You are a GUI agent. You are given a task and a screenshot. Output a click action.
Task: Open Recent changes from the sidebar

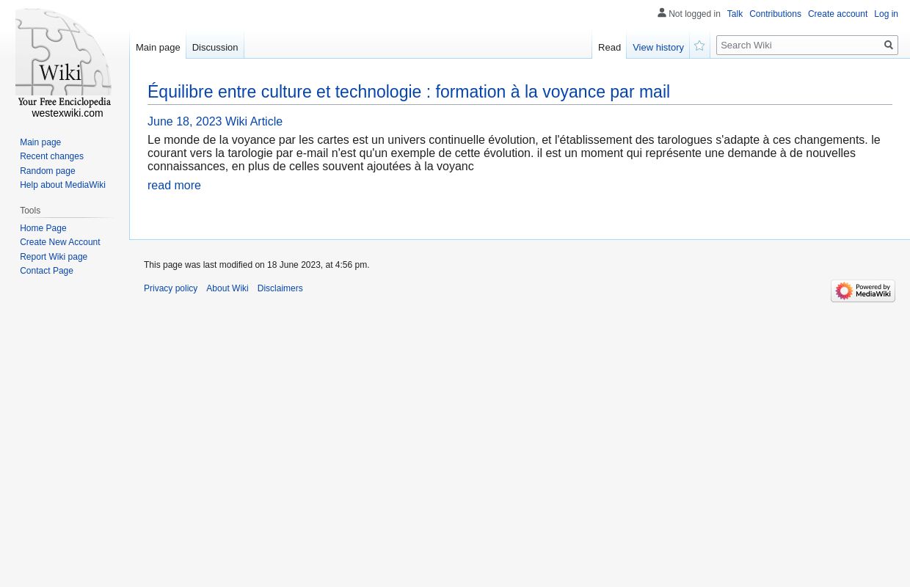tap(51, 156)
